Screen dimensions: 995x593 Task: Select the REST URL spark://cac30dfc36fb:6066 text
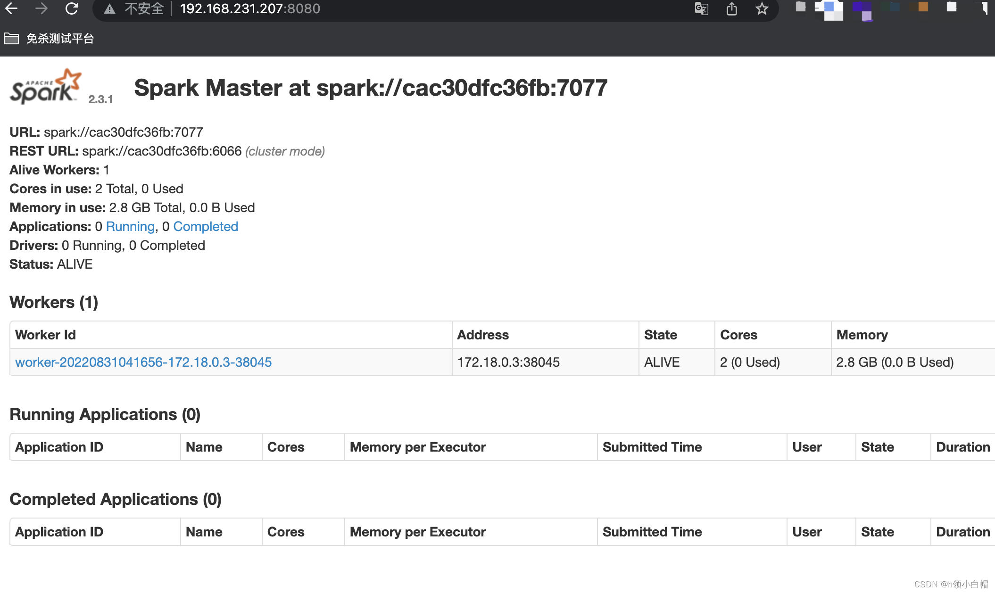(162, 151)
